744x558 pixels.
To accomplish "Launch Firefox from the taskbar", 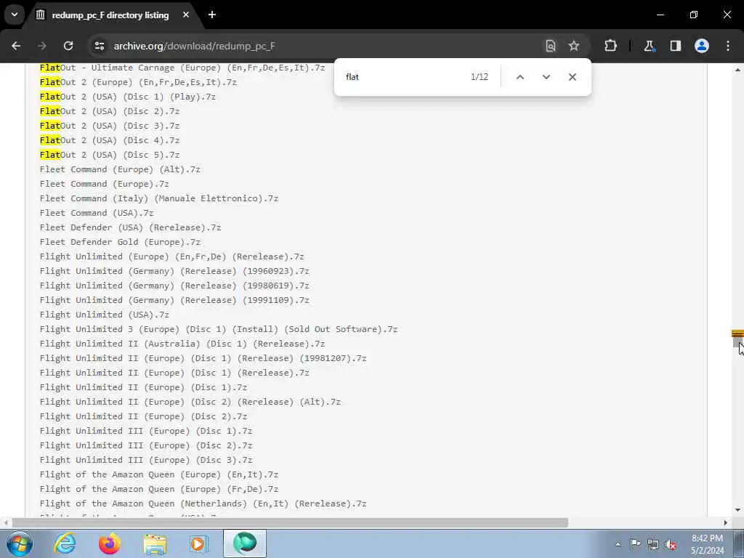I will pyautogui.click(x=110, y=543).
